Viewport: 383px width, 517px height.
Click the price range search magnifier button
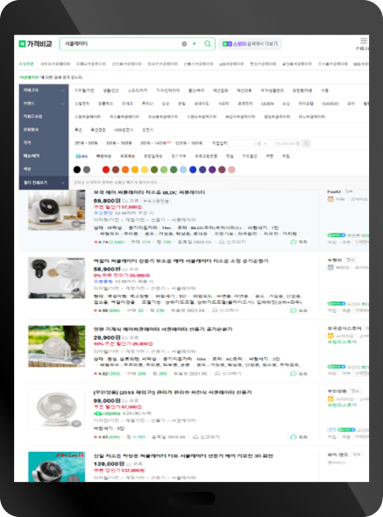coord(306,143)
